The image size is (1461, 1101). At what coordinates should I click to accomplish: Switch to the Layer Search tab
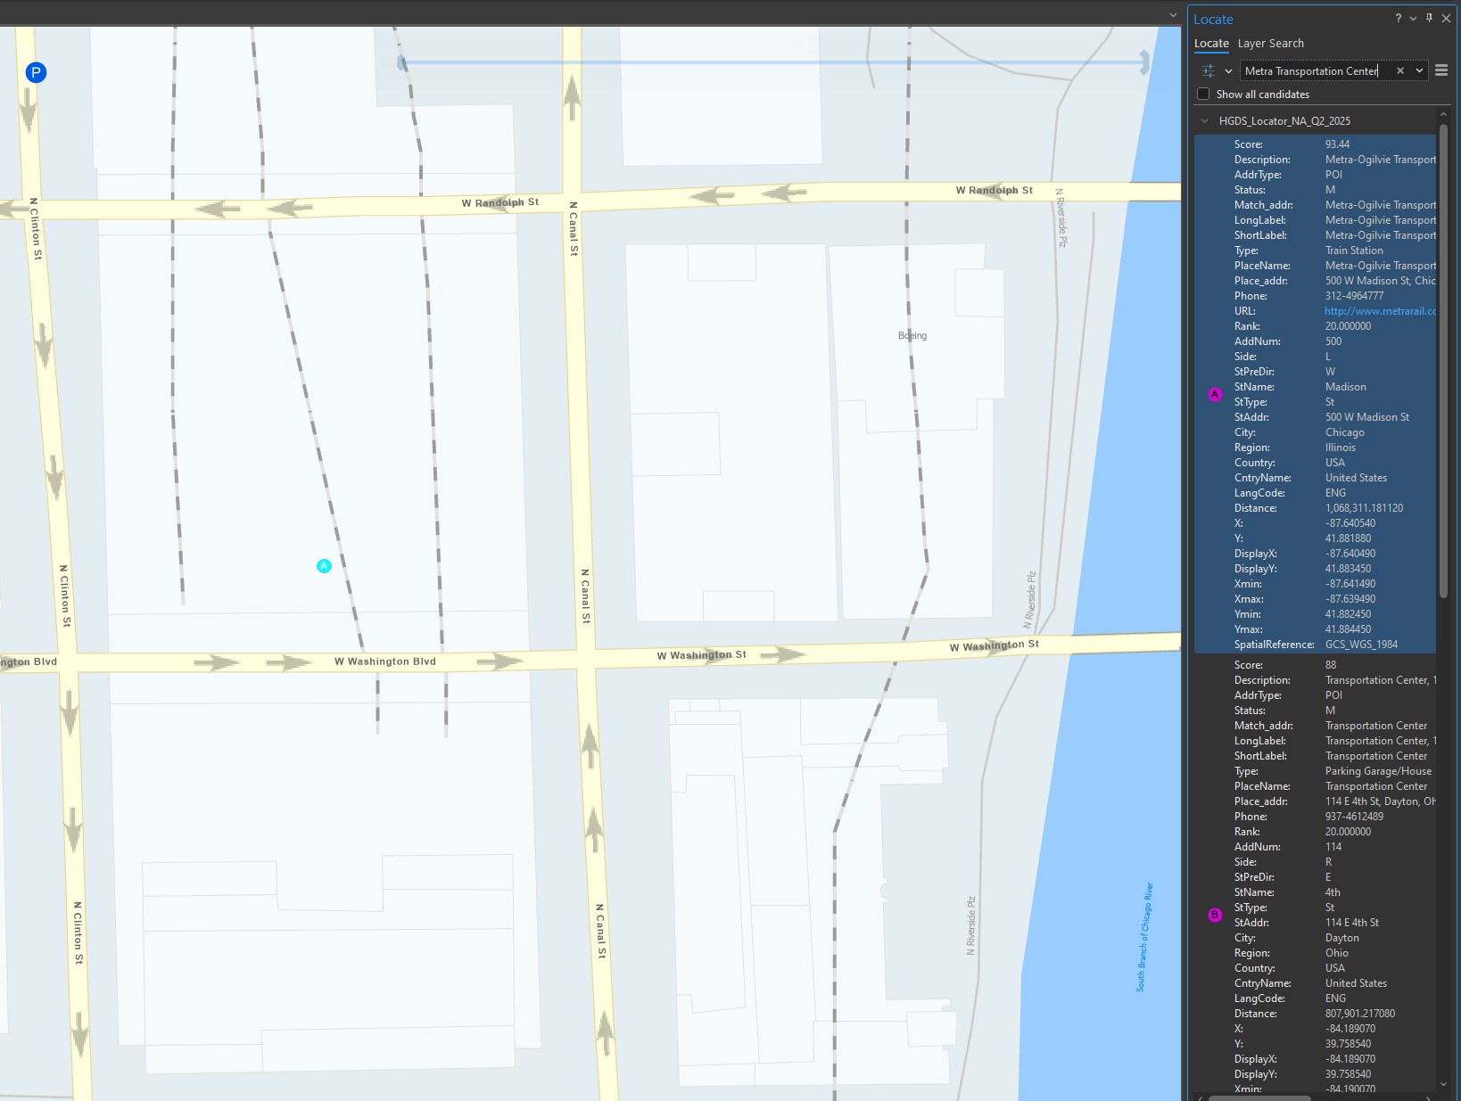1270,44
